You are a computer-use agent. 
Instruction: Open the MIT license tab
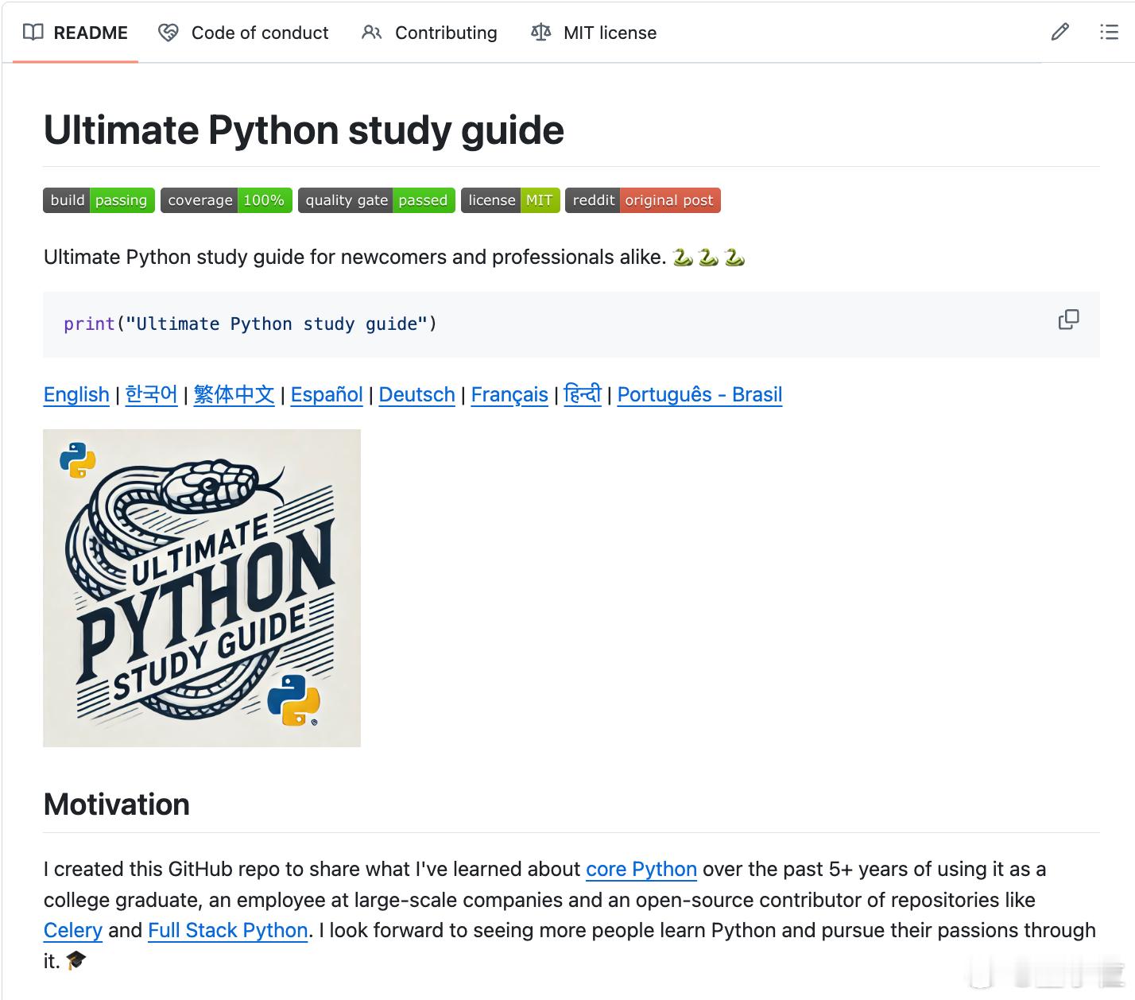pyautogui.click(x=610, y=33)
